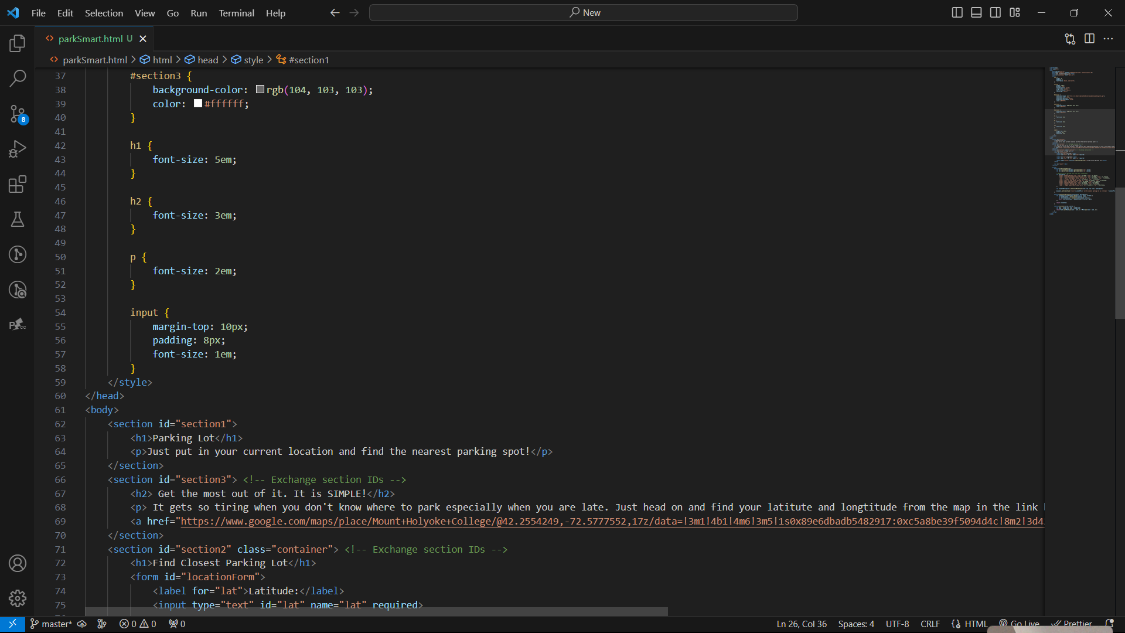Open Source Control with 8 changes
Viewport: 1125px width, 633px height.
click(x=18, y=114)
